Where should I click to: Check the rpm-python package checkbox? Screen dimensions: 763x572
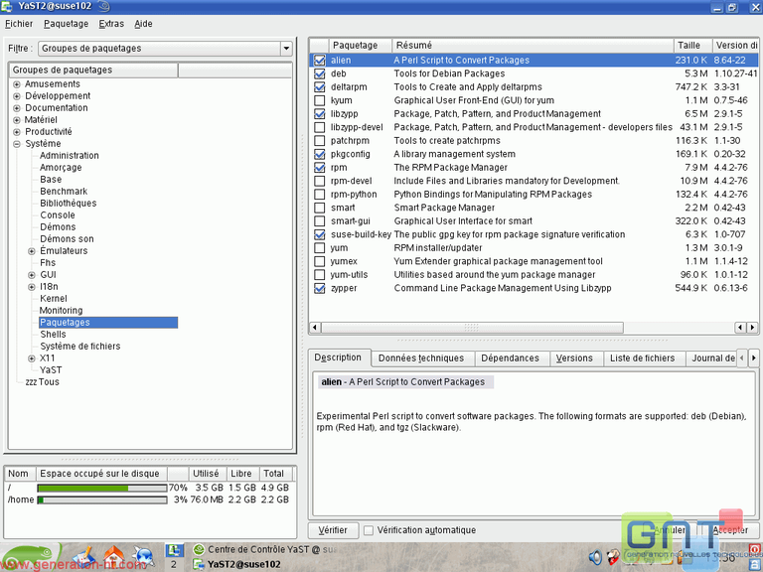(319, 195)
